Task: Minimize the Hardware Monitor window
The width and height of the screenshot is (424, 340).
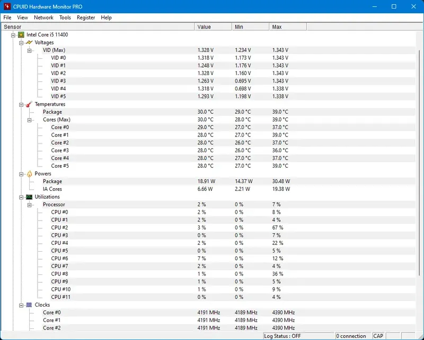Action: pos(375,6)
